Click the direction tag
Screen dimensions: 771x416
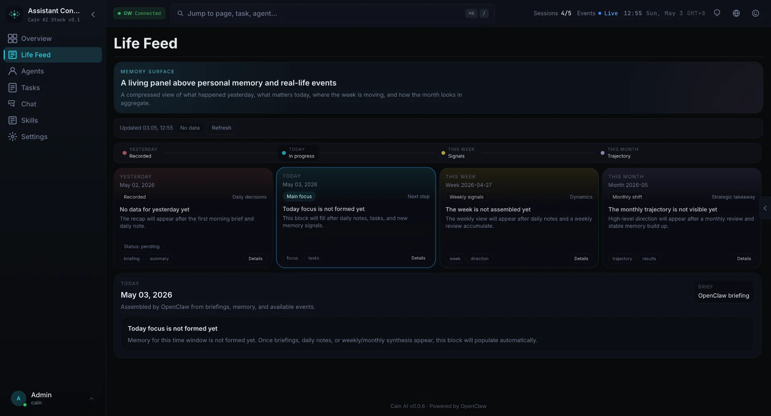pos(479,259)
